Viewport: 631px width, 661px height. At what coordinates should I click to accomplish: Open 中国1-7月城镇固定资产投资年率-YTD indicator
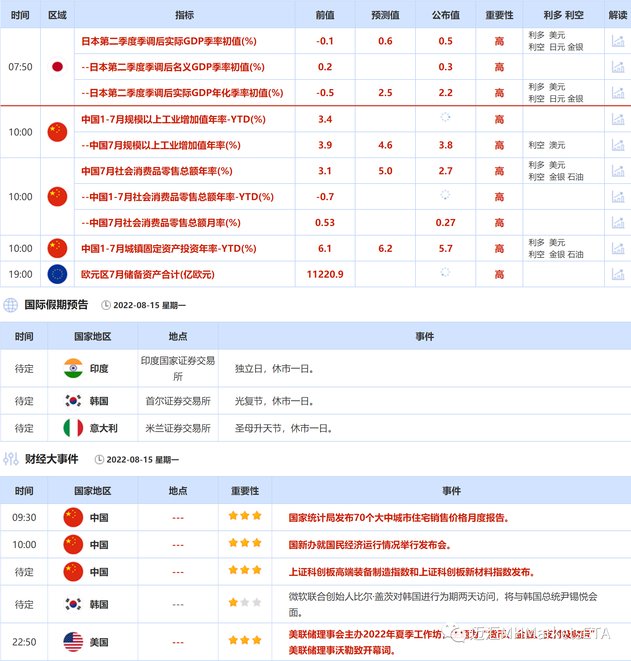169,249
